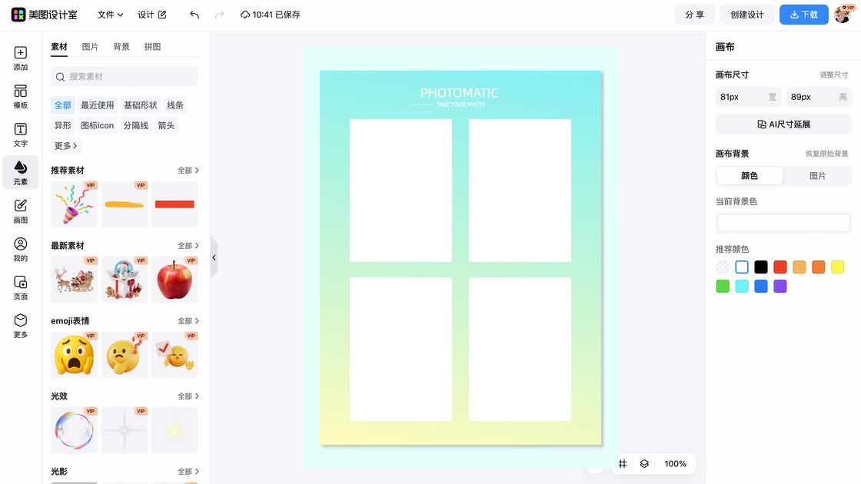Select 图片 background mode in canvas panel

[x=817, y=176]
